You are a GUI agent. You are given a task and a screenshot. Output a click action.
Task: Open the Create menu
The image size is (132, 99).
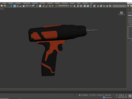point(4,3)
